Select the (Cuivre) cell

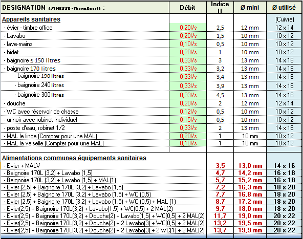click(285, 19)
